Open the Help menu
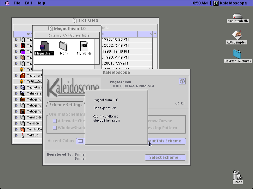This screenshot has height=189, width=253. tap(41, 3)
